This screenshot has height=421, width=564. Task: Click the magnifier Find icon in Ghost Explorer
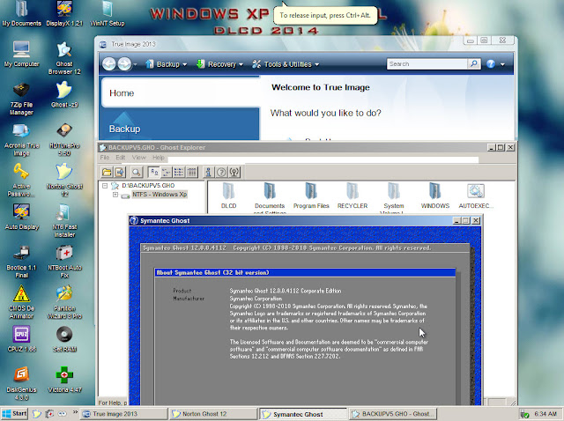[x=137, y=173]
